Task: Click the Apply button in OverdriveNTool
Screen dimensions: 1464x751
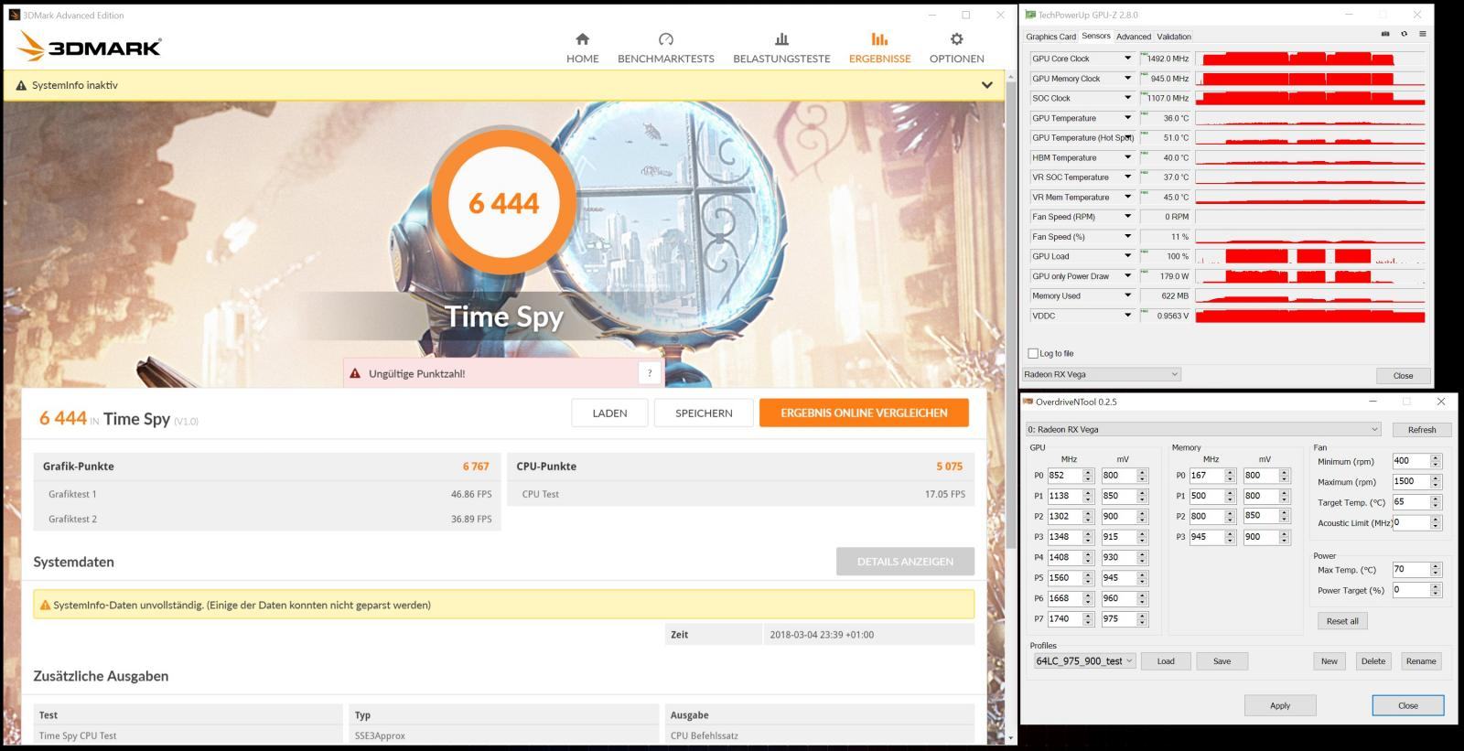Action: pos(1280,705)
